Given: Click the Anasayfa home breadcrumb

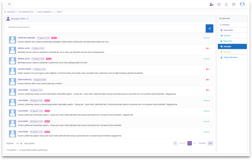Looking at the screenshot, I should (10, 12).
